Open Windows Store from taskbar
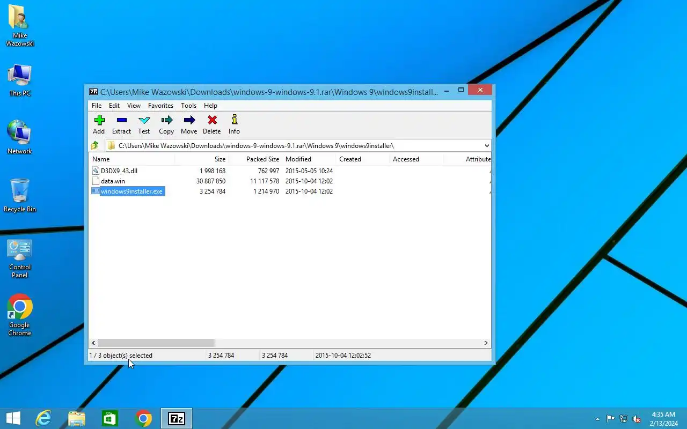The height and width of the screenshot is (429, 687). pyautogui.click(x=109, y=418)
